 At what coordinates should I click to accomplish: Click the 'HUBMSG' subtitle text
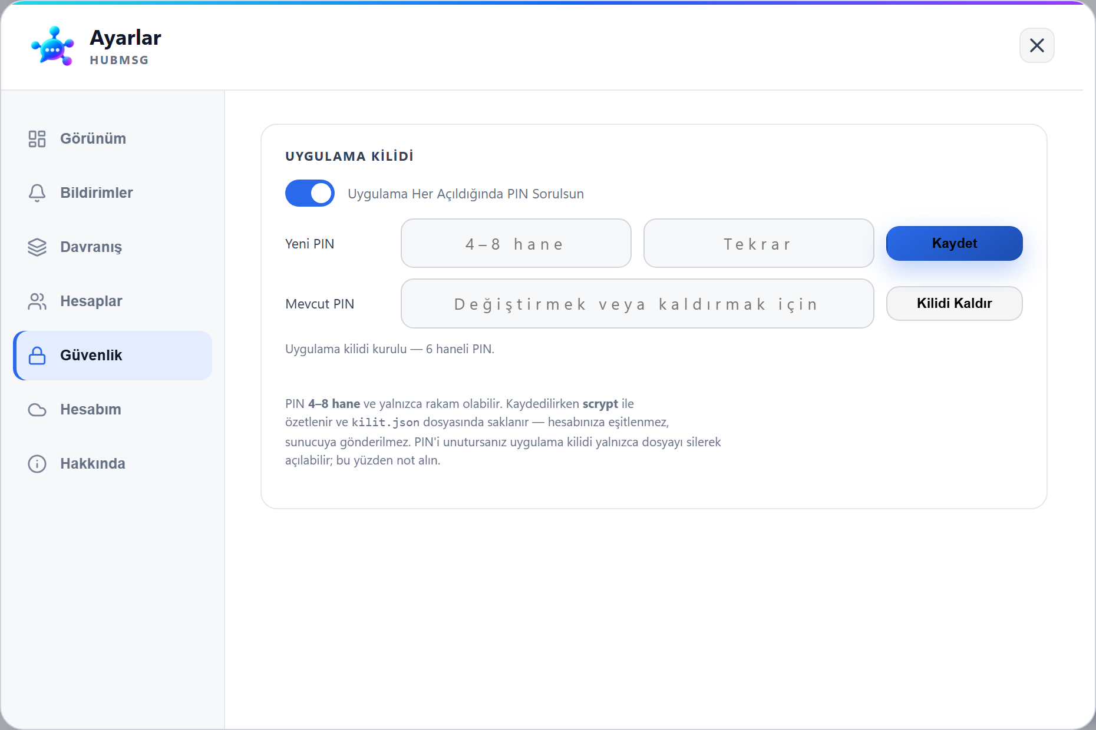click(119, 60)
